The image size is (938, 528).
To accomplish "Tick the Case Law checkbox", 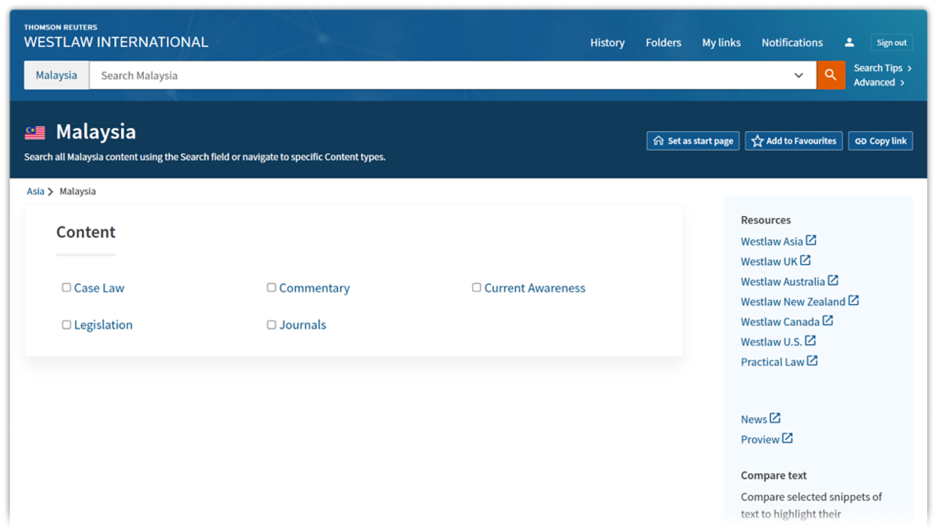I will coord(67,287).
